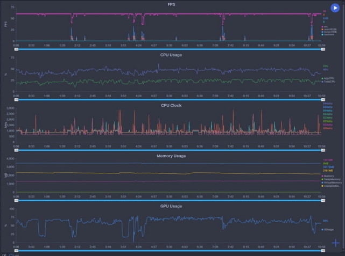Toggle the pink FPS legend entry

coord(325,27)
